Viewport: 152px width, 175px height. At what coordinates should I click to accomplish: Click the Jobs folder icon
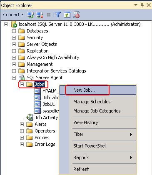coord(30,84)
